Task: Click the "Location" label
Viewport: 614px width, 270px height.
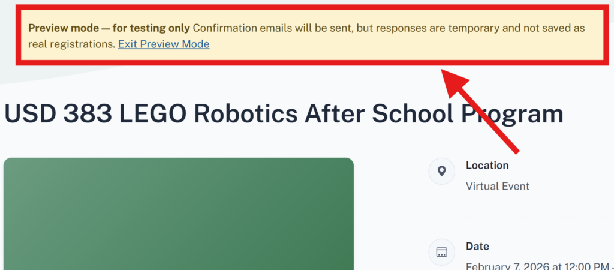Action: pyautogui.click(x=487, y=165)
